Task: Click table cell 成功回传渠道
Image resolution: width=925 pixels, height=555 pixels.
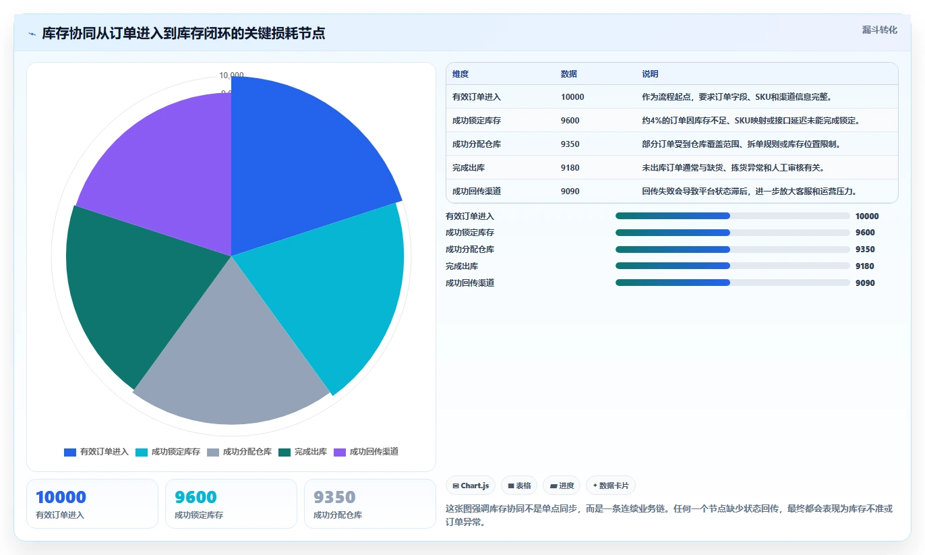Action: coord(477,192)
